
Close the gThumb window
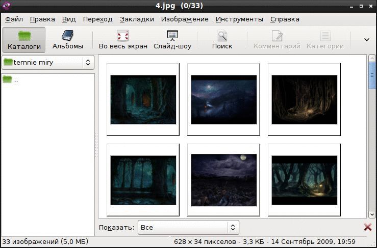coord(370,6)
